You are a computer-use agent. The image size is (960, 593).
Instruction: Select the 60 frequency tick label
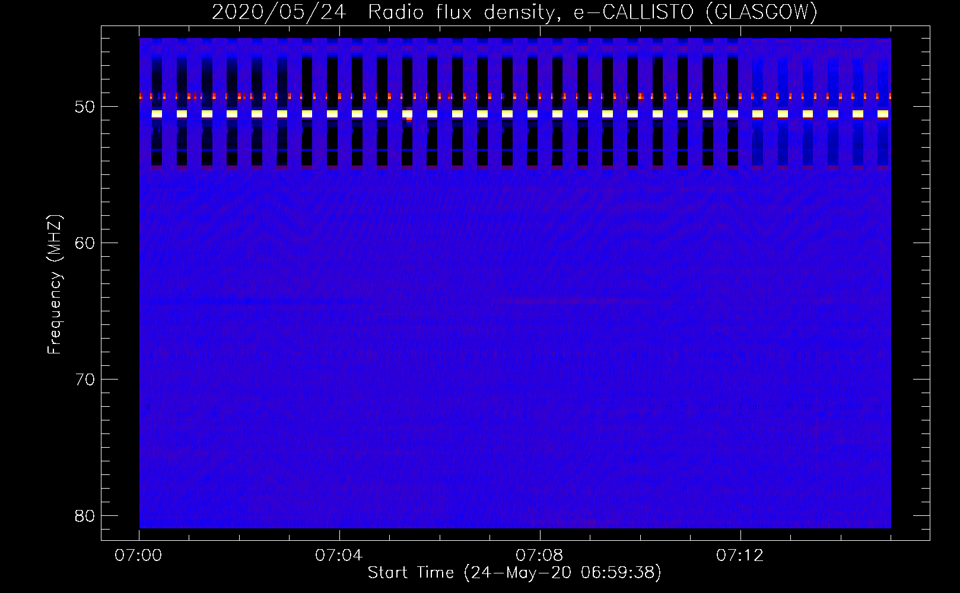tap(85, 243)
